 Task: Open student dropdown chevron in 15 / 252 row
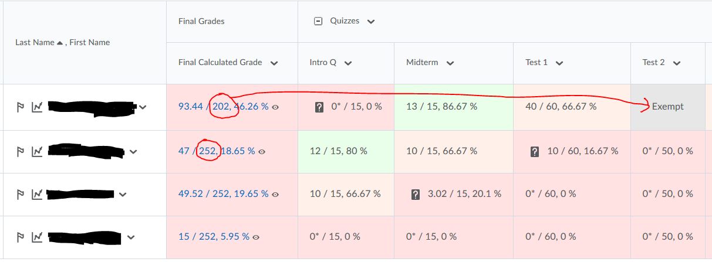pyautogui.click(x=130, y=237)
